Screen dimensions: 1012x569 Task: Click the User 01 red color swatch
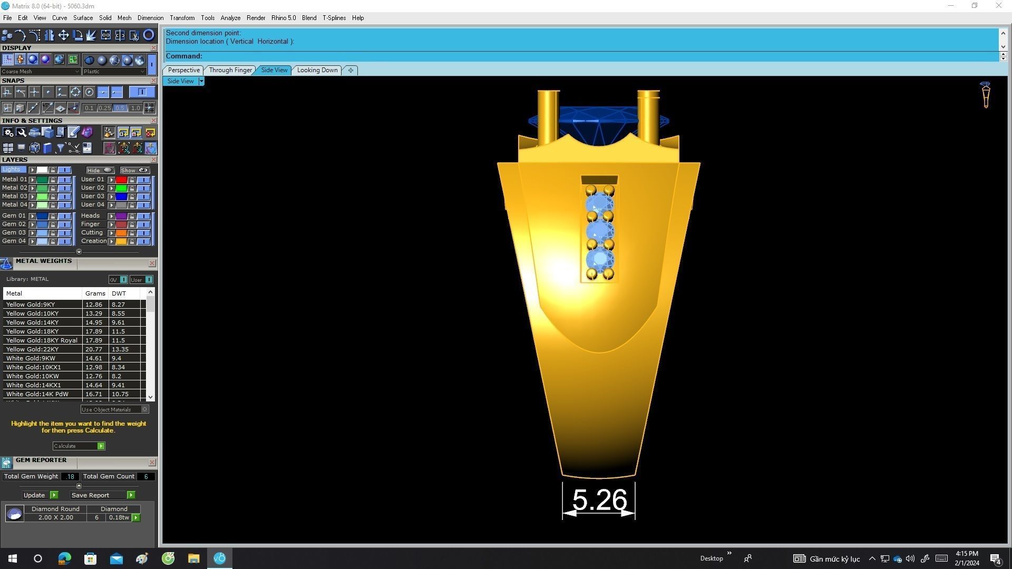tap(121, 180)
